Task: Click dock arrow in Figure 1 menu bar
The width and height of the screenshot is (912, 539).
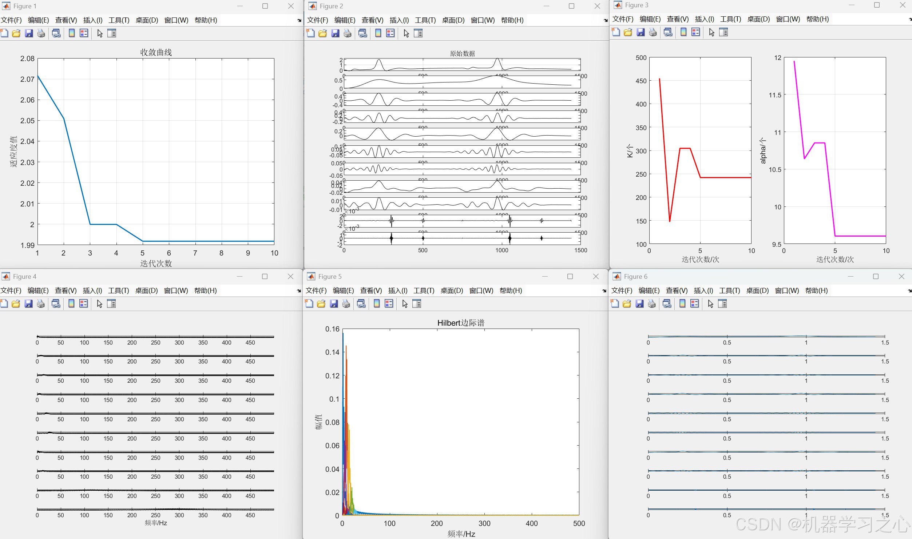Action: (299, 21)
